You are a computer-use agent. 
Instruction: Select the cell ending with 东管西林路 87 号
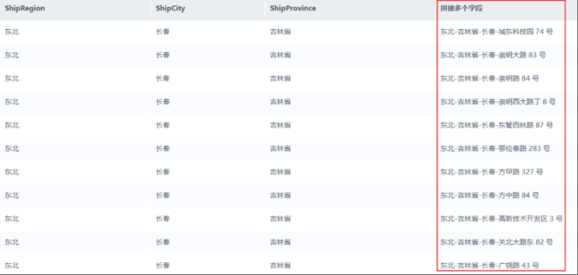(497, 125)
